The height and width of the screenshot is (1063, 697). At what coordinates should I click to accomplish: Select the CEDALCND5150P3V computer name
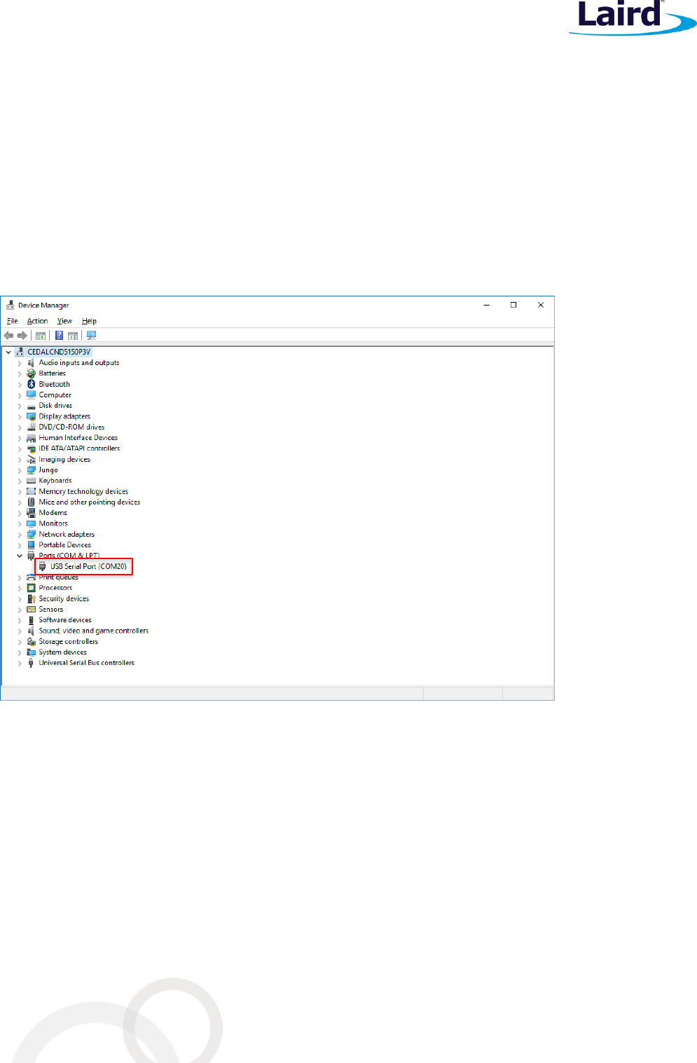tap(59, 352)
